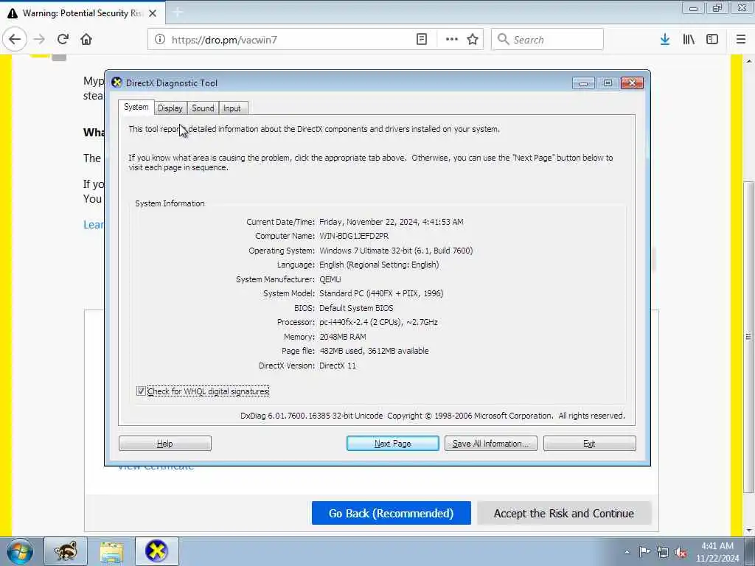Click the Page file value 482MB used

(374, 351)
